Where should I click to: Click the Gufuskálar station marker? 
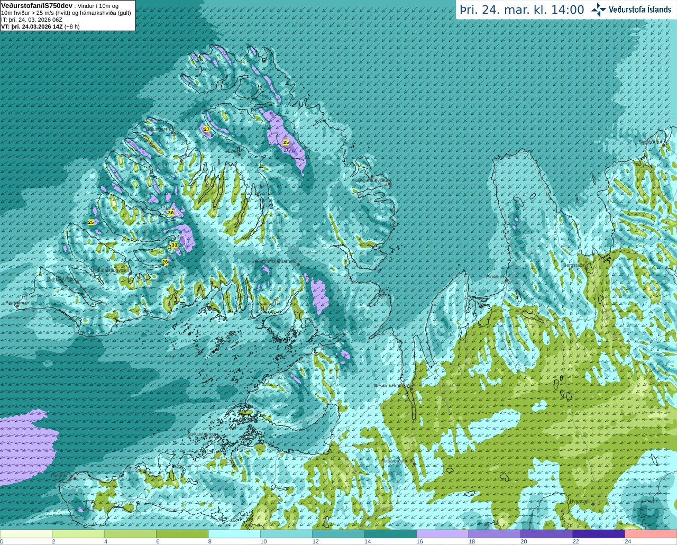coord(75,478)
